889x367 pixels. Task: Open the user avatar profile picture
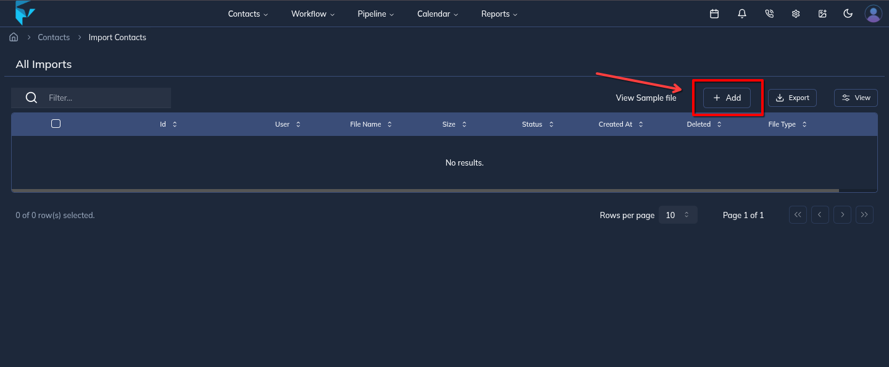point(873,13)
